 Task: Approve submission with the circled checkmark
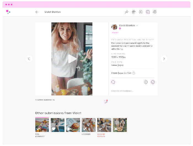pos(153,82)
